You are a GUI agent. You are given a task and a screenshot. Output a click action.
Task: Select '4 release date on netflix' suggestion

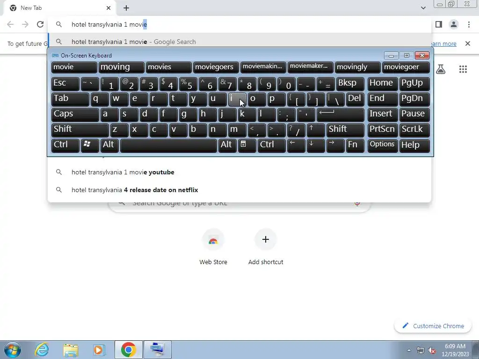click(239, 190)
